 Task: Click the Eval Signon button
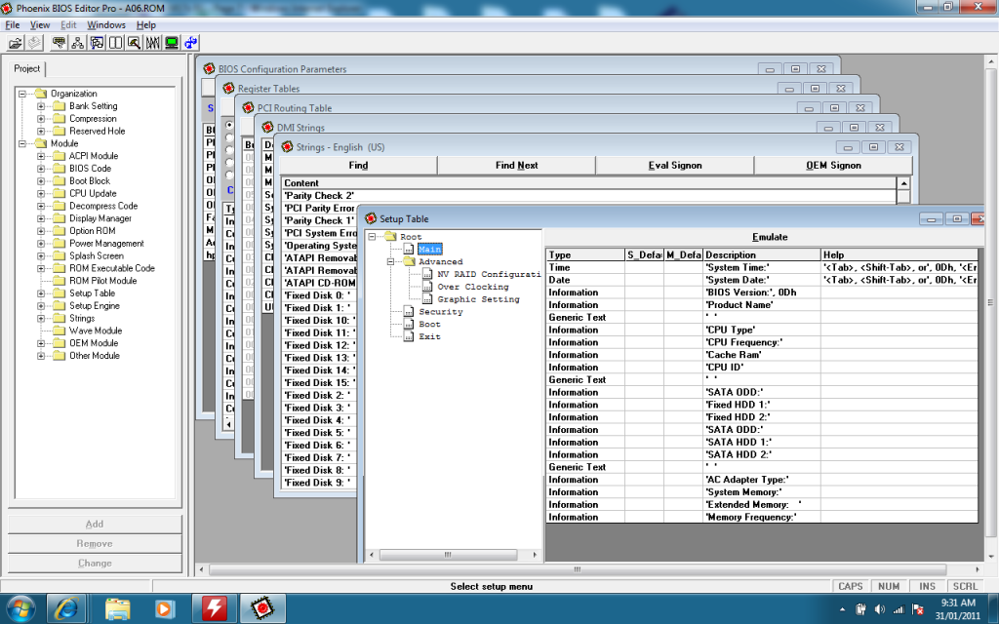675,165
